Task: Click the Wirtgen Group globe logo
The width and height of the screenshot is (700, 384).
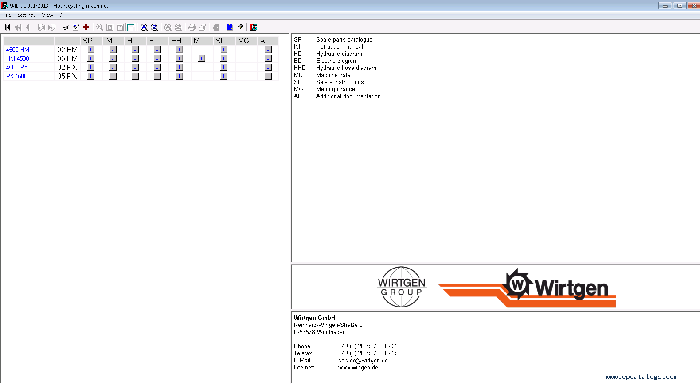Action: pyautogui.click(x=402, y=287)
